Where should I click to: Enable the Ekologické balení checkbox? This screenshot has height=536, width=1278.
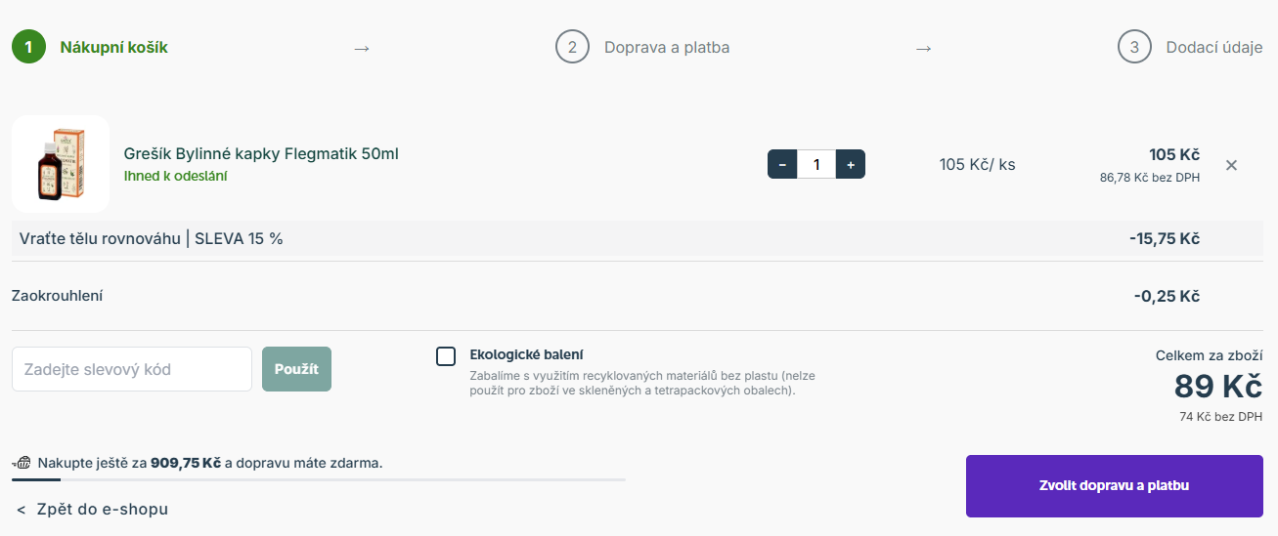[x=446, y=356]
